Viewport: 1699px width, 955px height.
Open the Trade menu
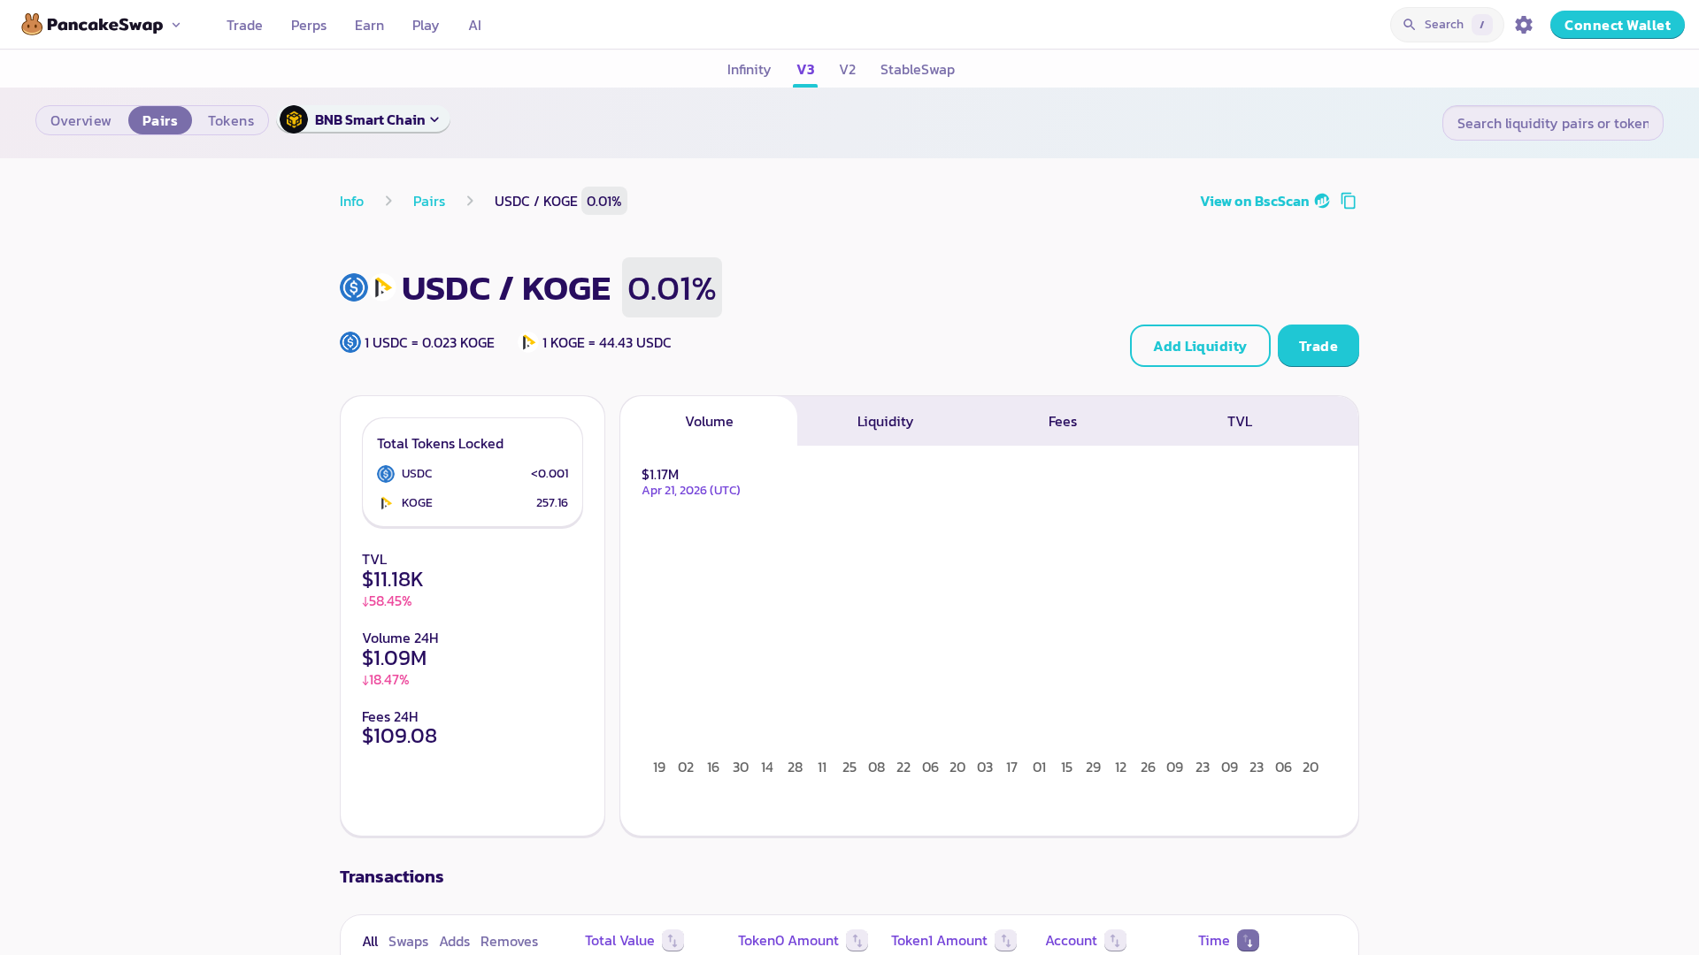(x=244, y=25)
